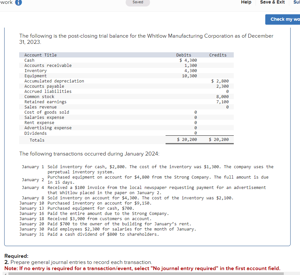Viewport: 300px width, 275px height.
Task: Click the Saved status indicator pill
Action: point(138,2)
